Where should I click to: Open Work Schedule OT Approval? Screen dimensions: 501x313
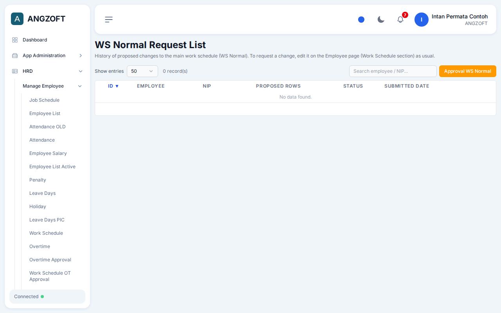pos(50,276)
